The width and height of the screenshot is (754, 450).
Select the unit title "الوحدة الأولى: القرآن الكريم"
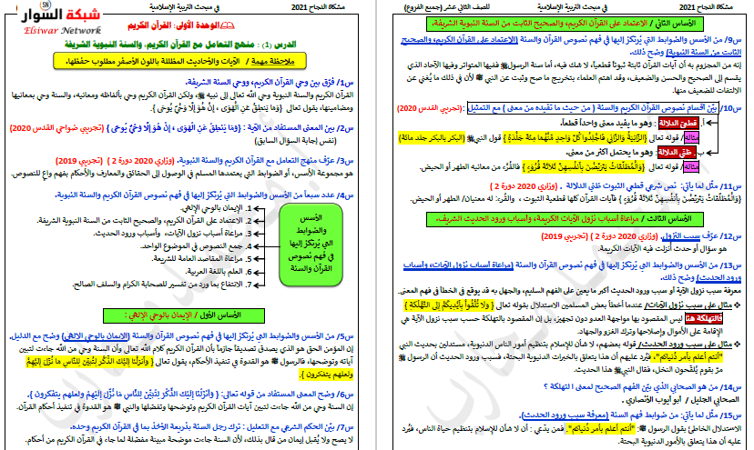[173, 25]
